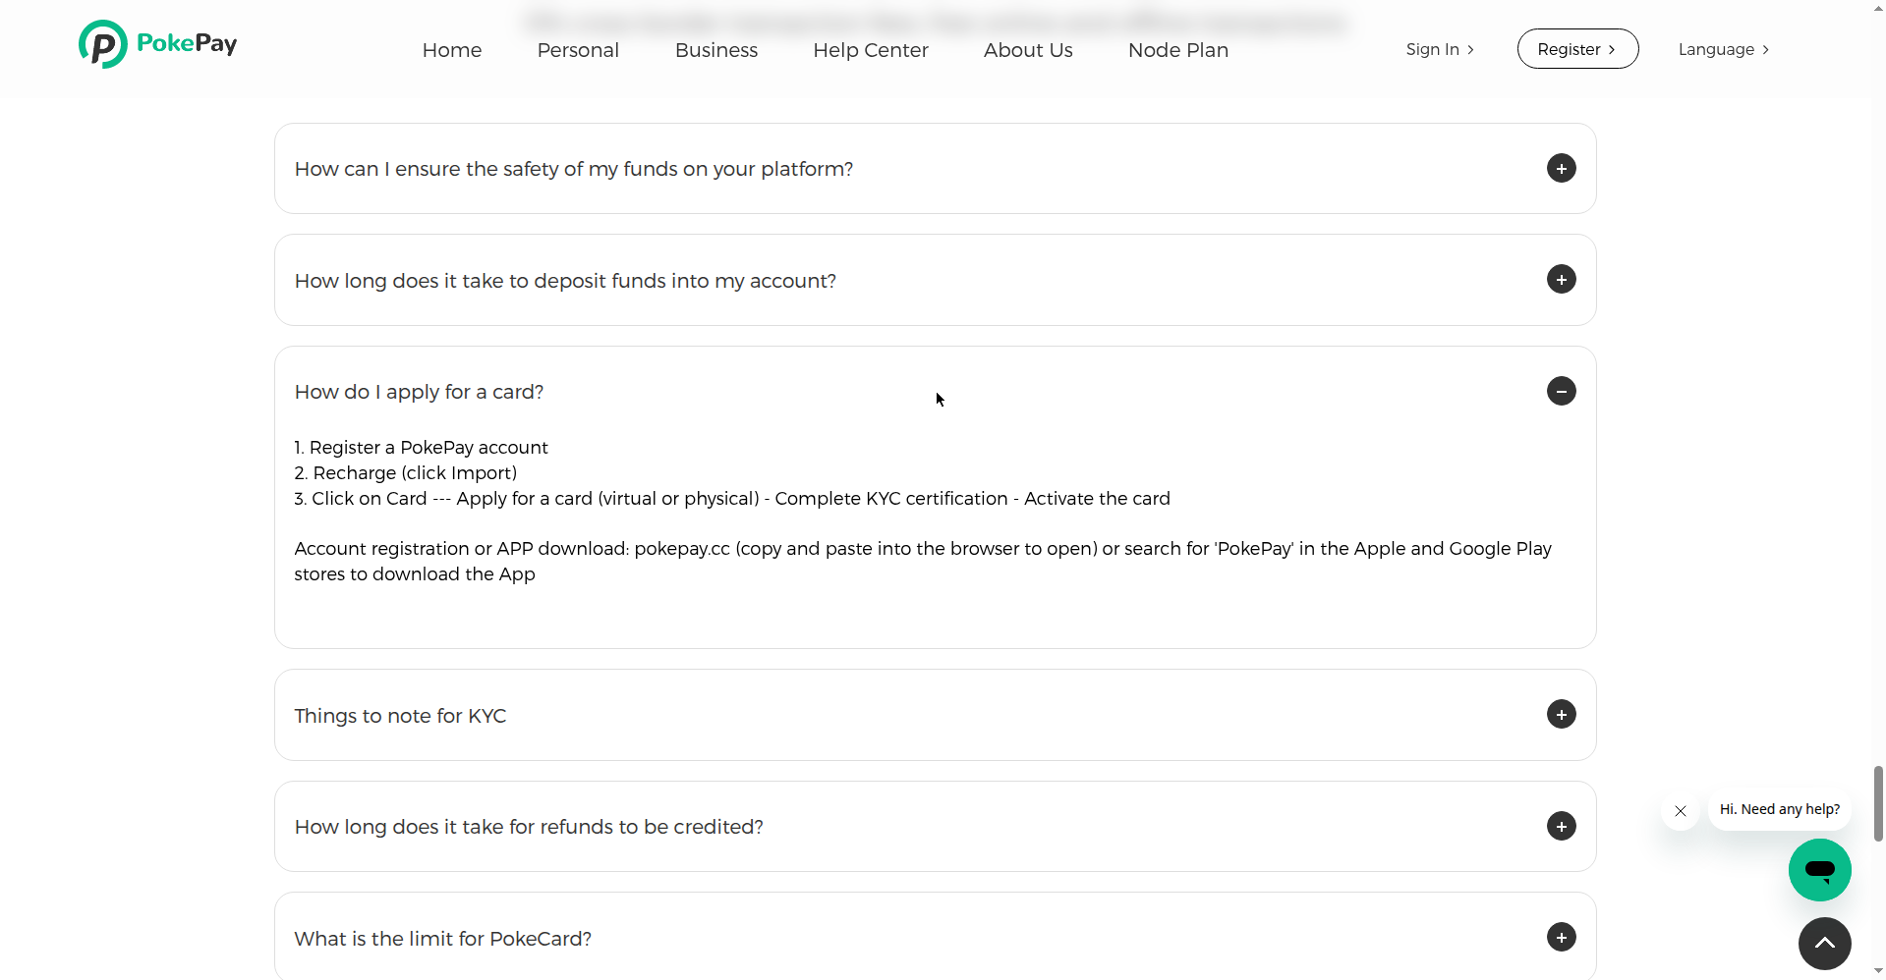Click the 'Recharge (click Import)' step
The height and width of the screenshot is (980, 1886).
405,473
